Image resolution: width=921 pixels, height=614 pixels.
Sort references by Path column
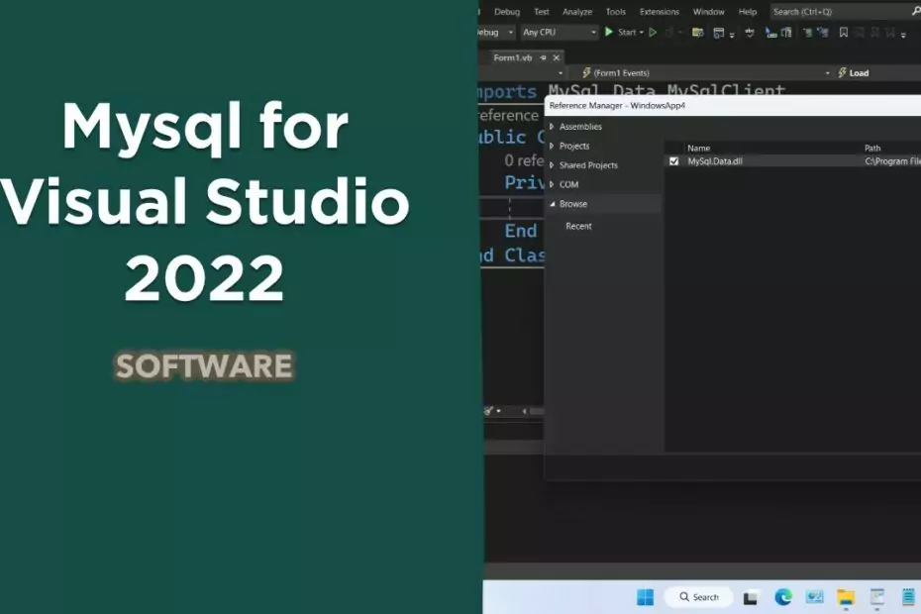tap(872, 149)
